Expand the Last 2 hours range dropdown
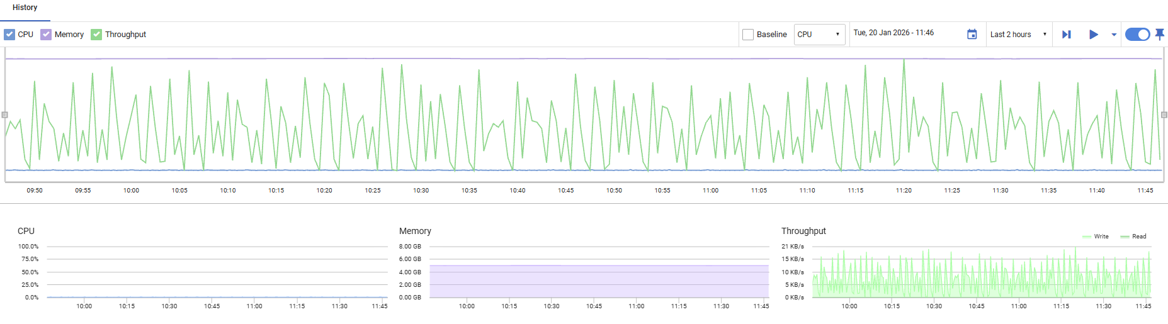 pos(1018,35)
